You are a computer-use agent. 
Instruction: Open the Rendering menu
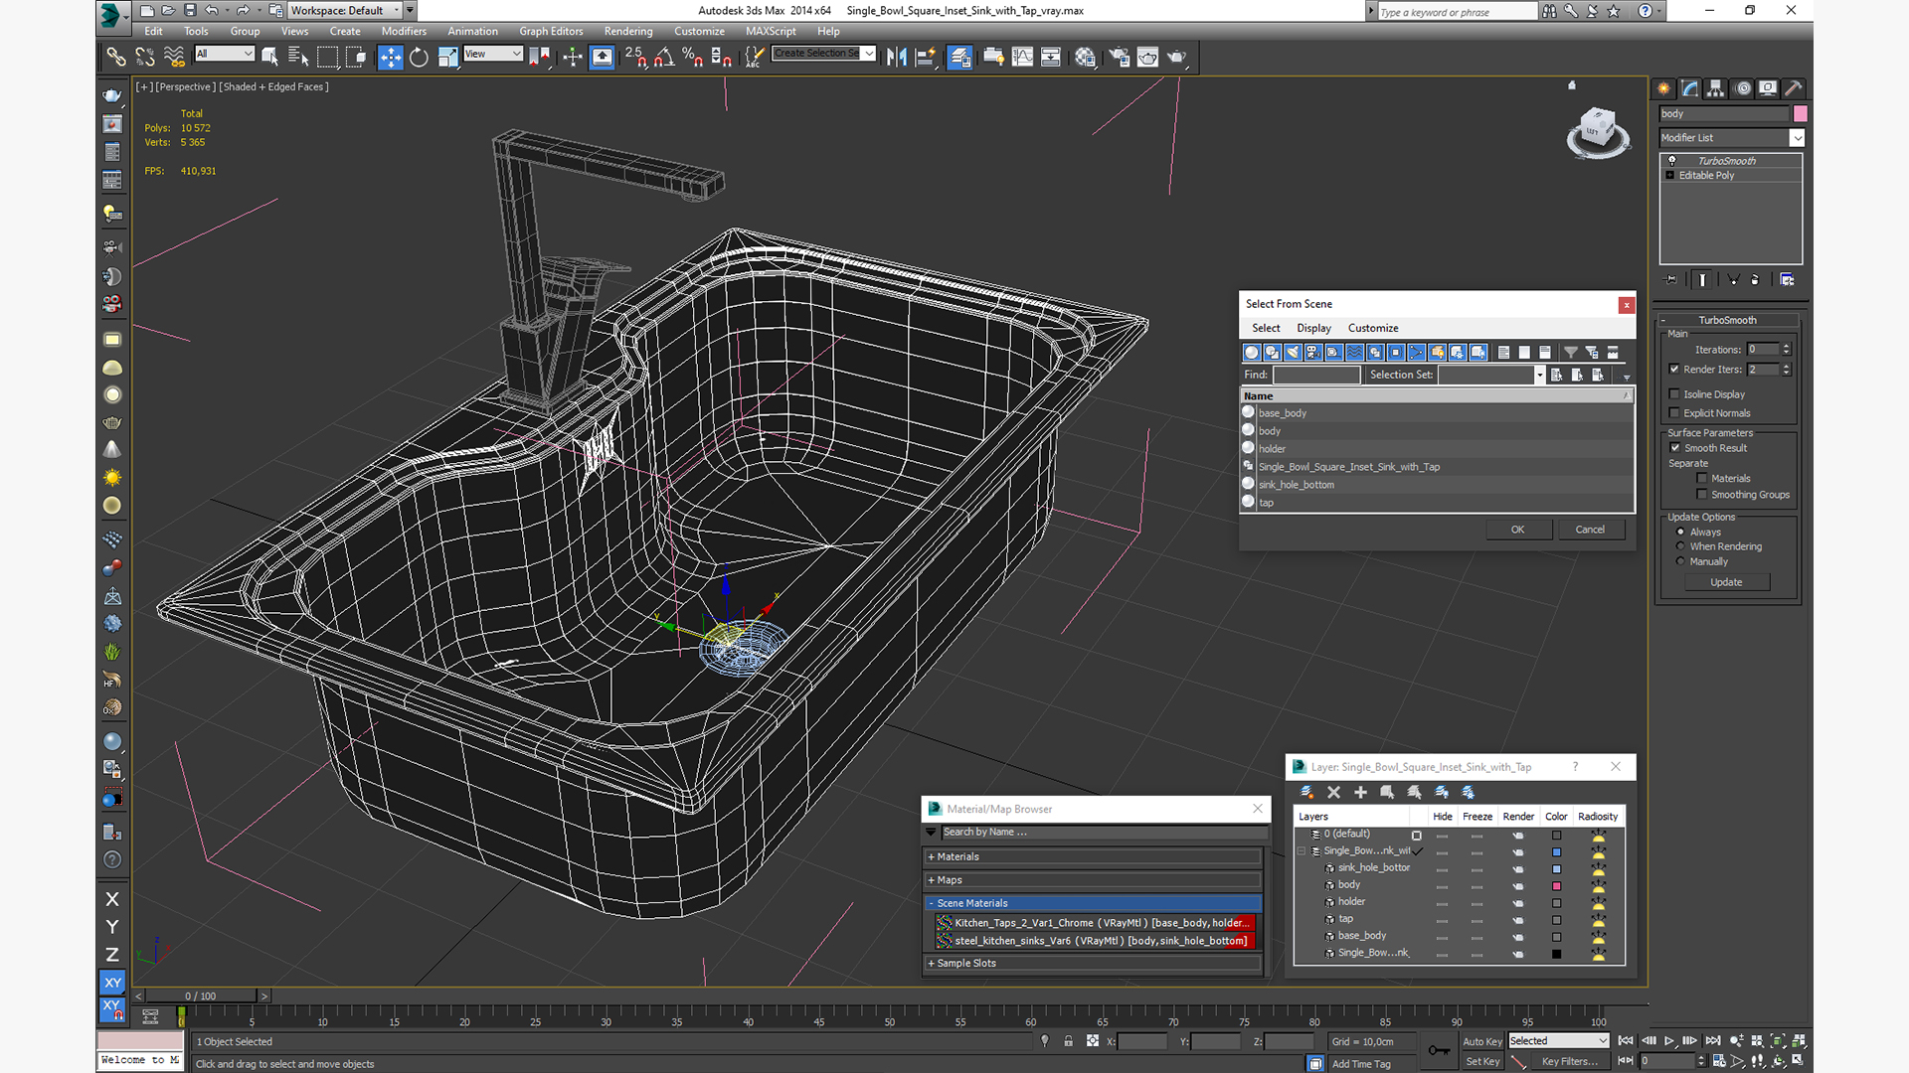click(628, 31)
